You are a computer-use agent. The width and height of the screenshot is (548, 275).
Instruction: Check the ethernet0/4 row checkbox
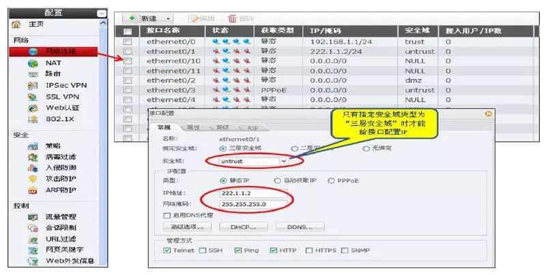click(x=128, y=100)
